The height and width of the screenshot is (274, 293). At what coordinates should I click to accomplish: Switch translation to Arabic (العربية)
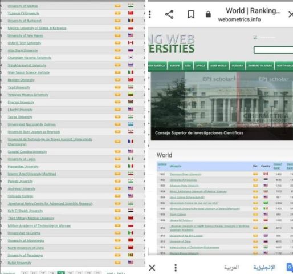[231, 267]
